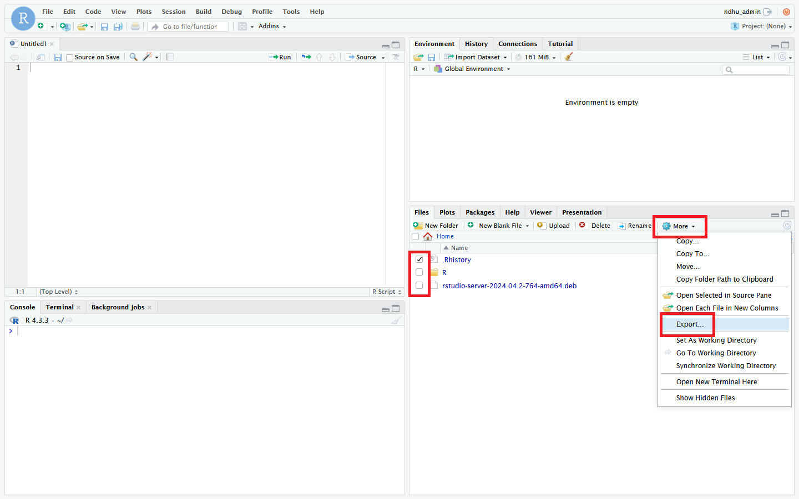Image resolution: width=799 pixels, height=499 pixels.
Task: Enable the Source on Save checkbox
Action: [x=70, y=58]
